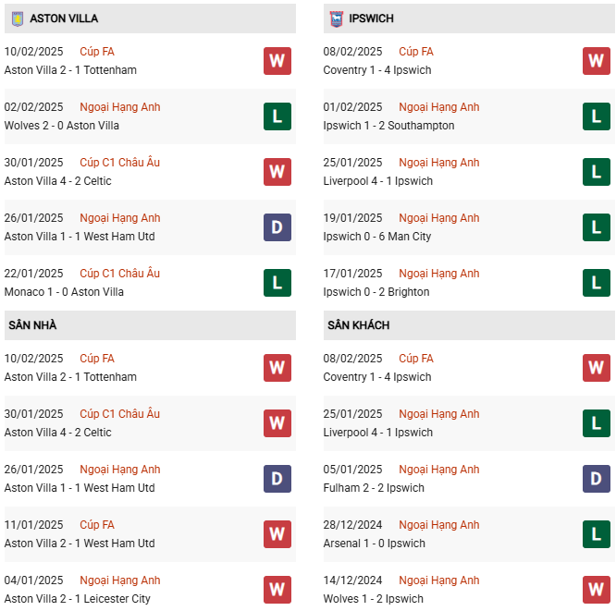Select the SÂN KHÁCH section header
The height and width of the screenshot is (611, 616).
pyautogui.click(x=358, y=325)
